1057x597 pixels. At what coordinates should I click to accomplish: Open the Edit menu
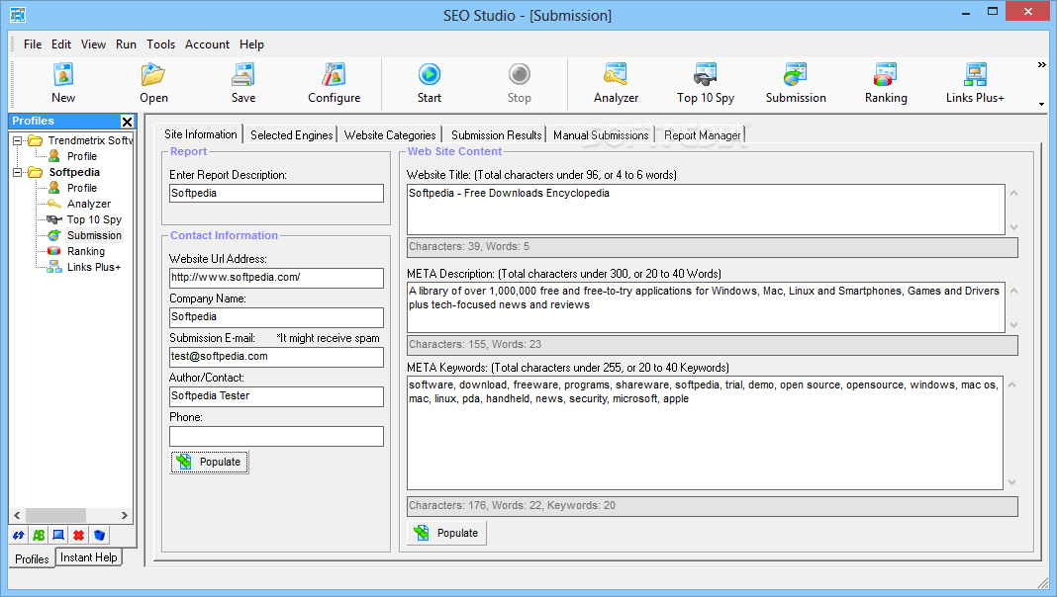coord(60,44)
